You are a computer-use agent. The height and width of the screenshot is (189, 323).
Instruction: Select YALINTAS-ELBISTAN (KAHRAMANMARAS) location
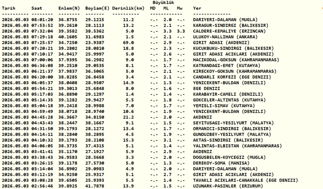pos(237,146)
